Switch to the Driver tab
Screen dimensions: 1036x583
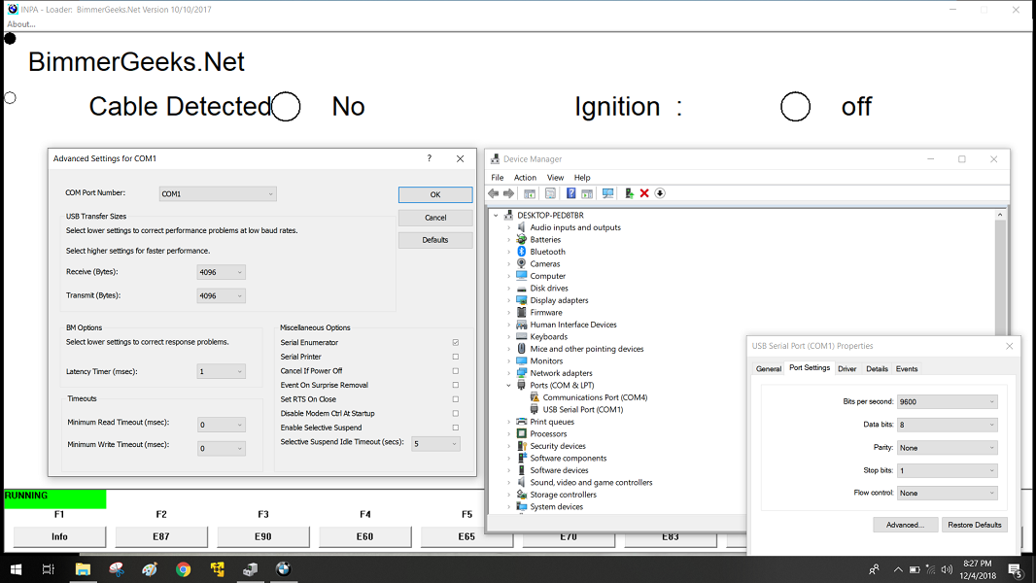(846, 368)
